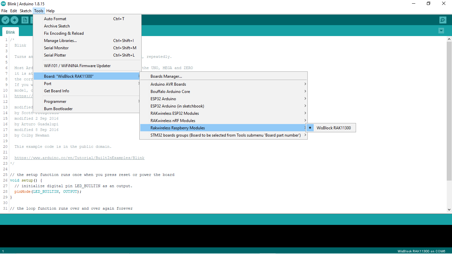The height and width of the screenshot is (254, 452).
Task: Expand the Port submenu
Action: [x=87, y=84]
